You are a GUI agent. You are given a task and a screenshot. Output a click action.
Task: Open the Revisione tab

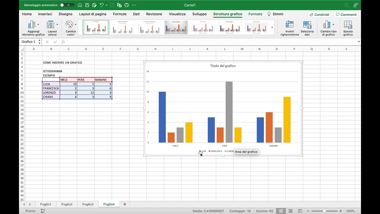(154, 14)
